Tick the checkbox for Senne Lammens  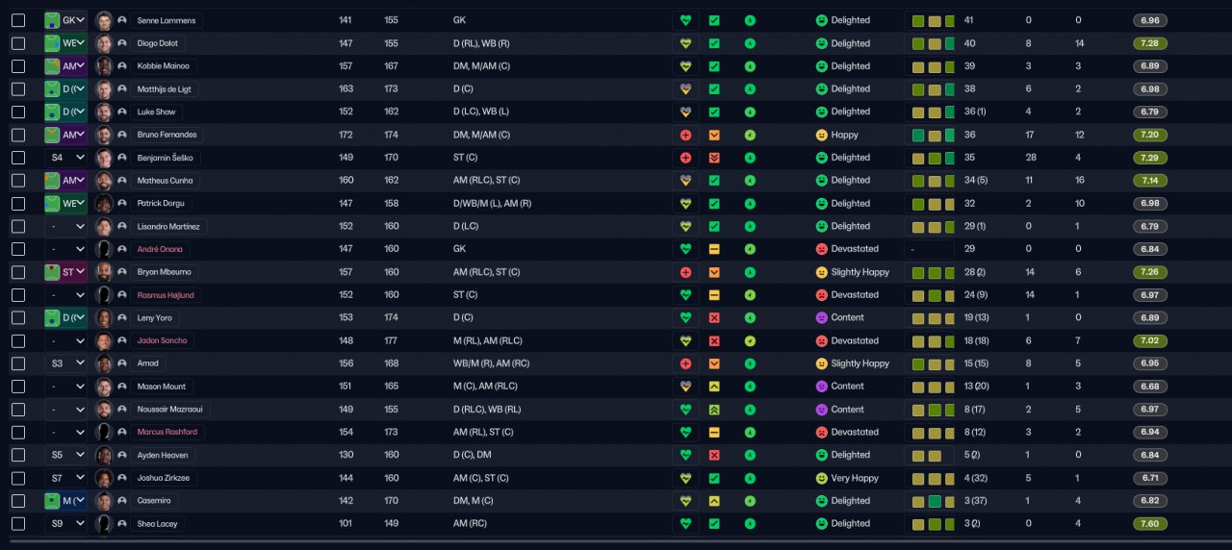(x=18, y=20)
